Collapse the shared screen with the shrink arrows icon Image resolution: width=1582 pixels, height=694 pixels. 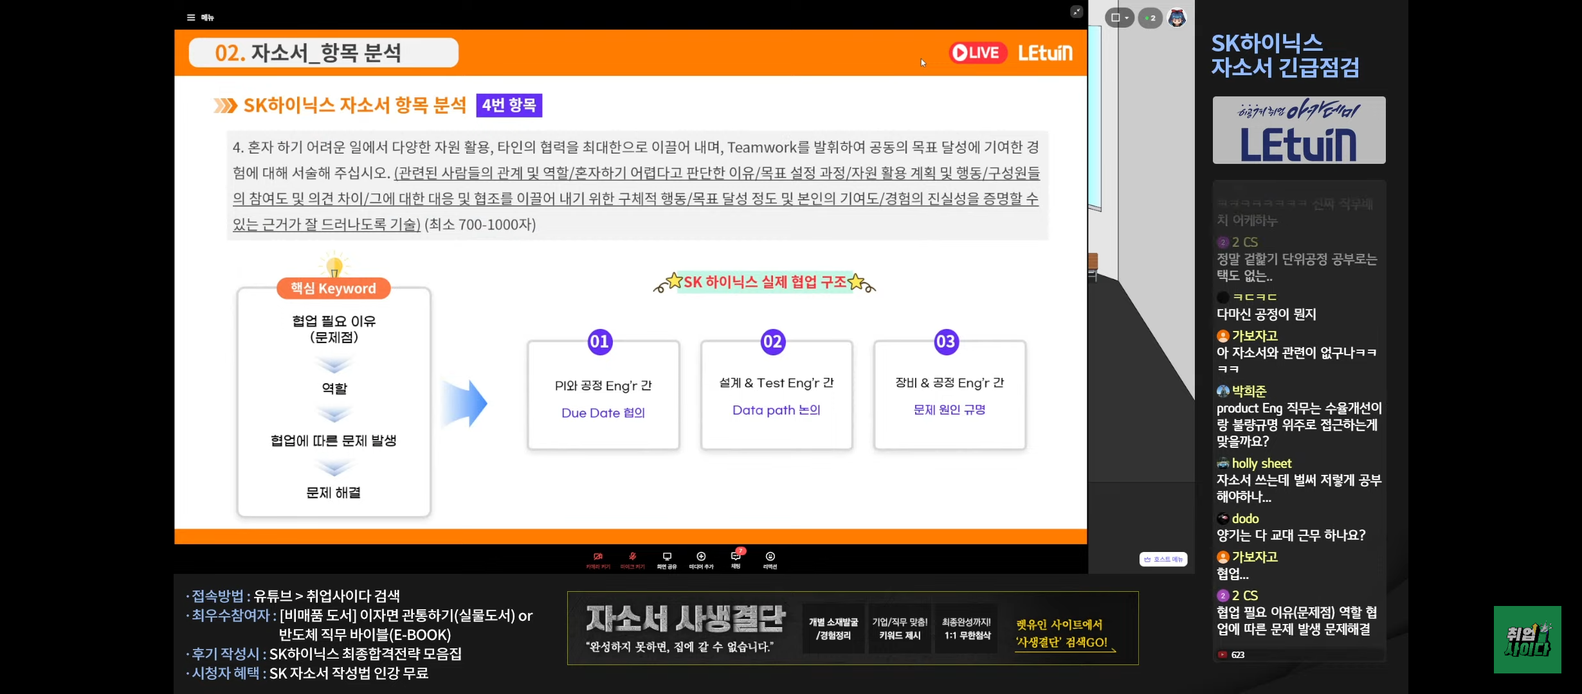[1076, 12]
